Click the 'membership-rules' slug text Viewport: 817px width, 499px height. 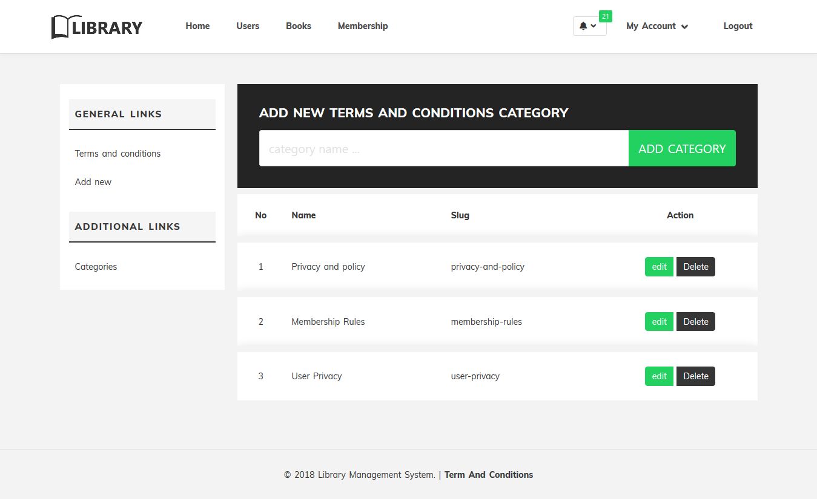pos(486,322)
